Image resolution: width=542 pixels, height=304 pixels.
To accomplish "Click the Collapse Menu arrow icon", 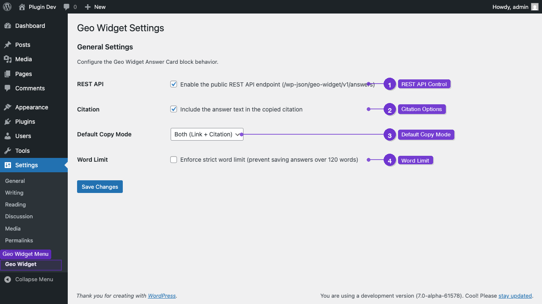I will 7,279.
